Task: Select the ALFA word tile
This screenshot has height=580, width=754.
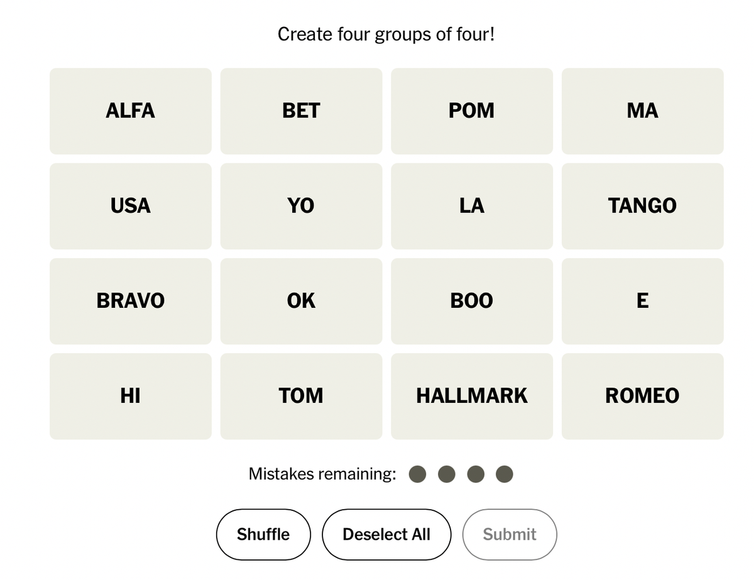Action: click(131, 111)
